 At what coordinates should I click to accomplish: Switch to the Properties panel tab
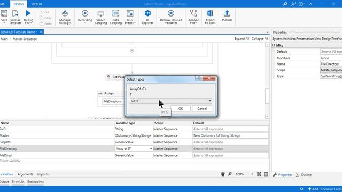pos(283,175)
